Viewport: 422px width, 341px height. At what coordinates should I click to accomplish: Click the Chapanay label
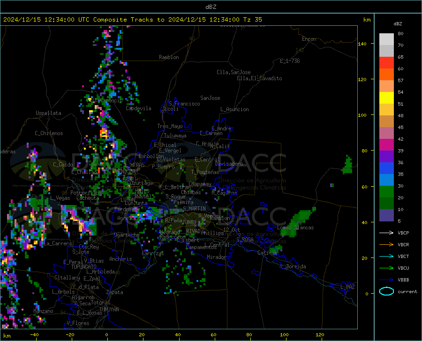click(x=200, y=184)
